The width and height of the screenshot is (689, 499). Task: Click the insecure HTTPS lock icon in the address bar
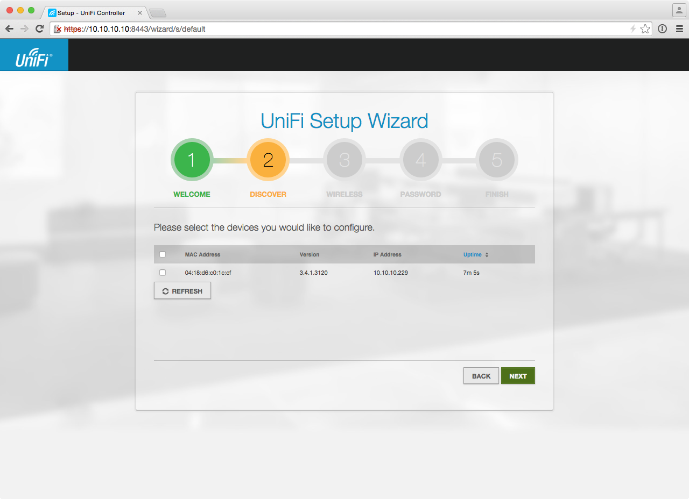coord(58,29)
